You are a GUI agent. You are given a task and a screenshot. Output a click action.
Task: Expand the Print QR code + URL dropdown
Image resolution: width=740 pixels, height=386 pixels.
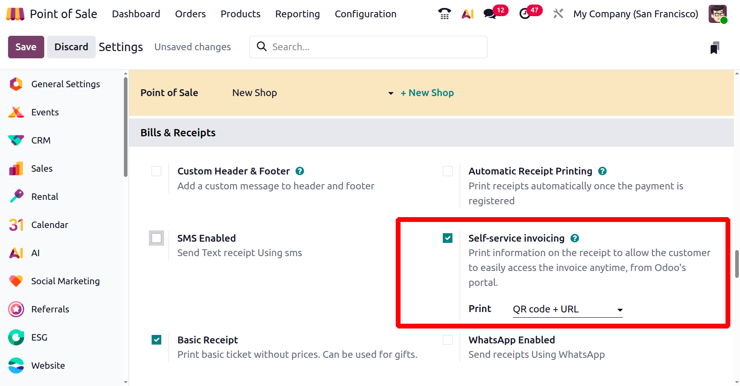coord(567,310)
